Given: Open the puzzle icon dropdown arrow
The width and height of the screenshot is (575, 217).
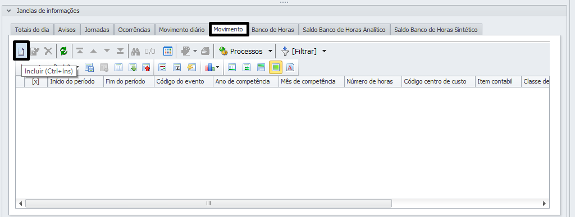Looking at the screenshot, I should [x=195, y=52].
